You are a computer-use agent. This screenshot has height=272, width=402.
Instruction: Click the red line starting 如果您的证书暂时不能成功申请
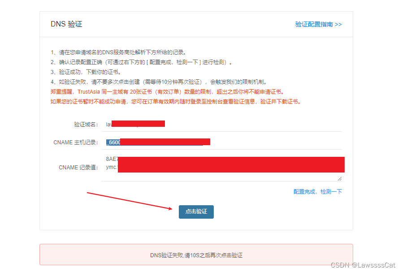click(x=176, y=102)
